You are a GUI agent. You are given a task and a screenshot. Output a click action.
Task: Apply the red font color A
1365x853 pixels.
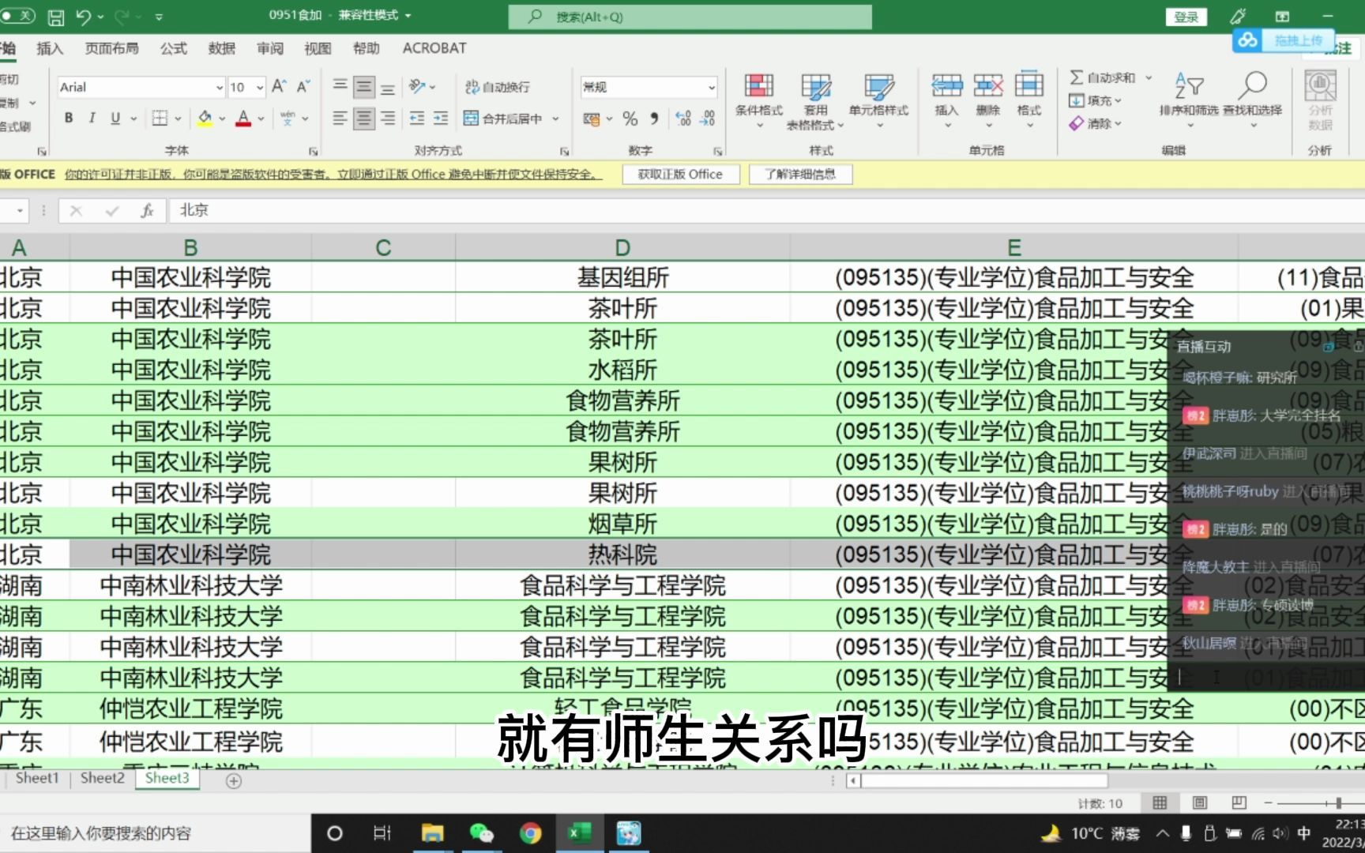point(243,118)
